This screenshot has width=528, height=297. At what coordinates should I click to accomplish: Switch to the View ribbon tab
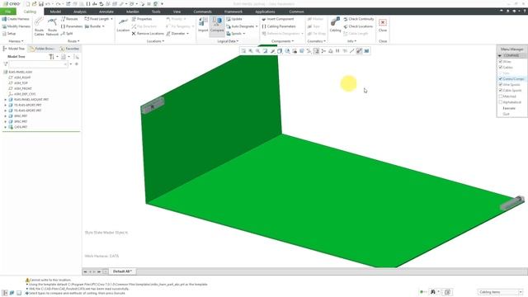177,12
